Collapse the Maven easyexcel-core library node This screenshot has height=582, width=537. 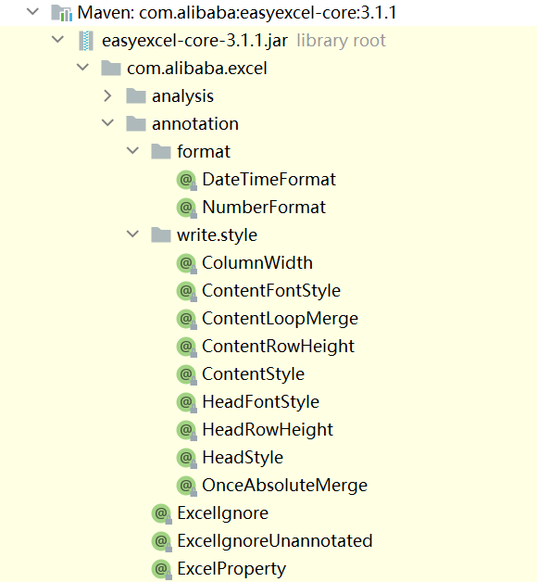point(32,12)
